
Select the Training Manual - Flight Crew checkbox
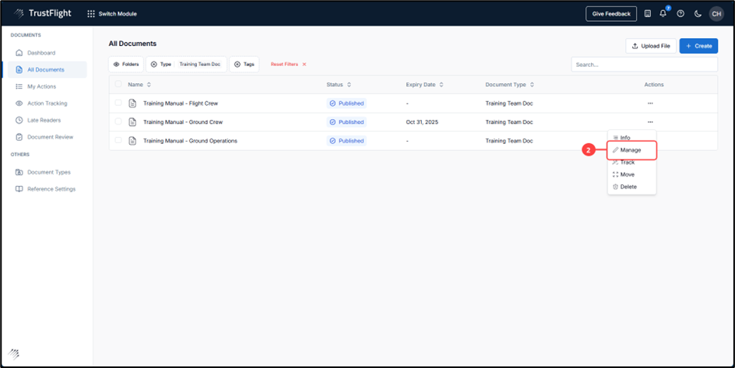click(x=118, y=103)
